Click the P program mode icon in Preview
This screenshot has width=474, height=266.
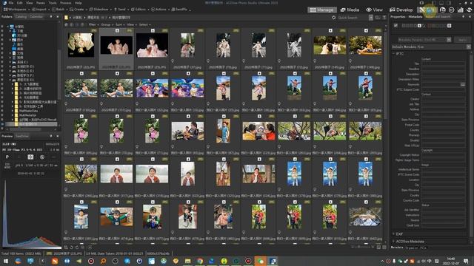[x=7, y=157]
